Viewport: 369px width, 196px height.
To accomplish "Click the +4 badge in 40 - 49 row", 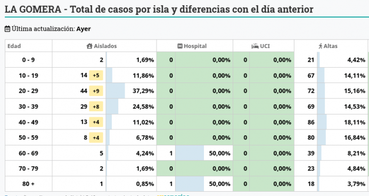I will coord(96,123).
